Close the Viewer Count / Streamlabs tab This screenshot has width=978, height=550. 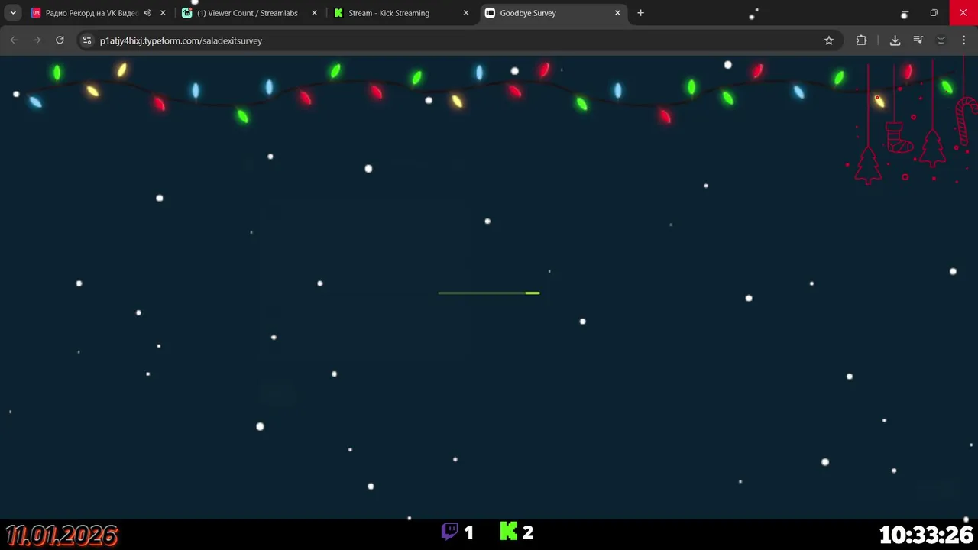[x=314, y=13]
